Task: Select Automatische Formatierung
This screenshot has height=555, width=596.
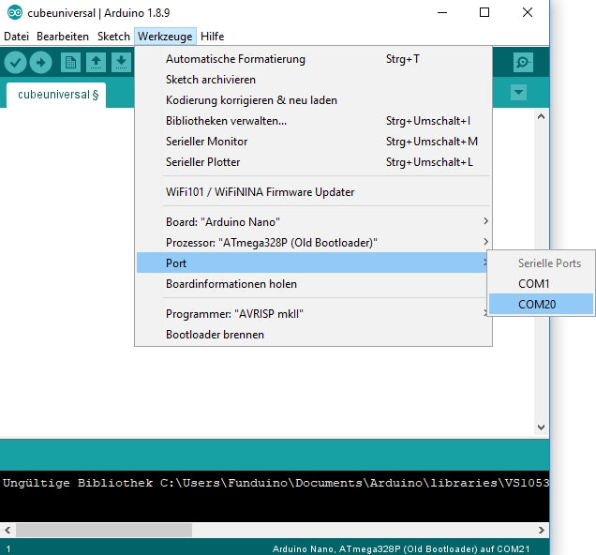Action: (x=314, y=59)
